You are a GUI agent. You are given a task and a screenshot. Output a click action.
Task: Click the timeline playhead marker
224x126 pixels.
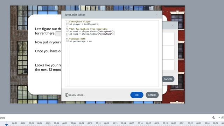coord(6,125)
